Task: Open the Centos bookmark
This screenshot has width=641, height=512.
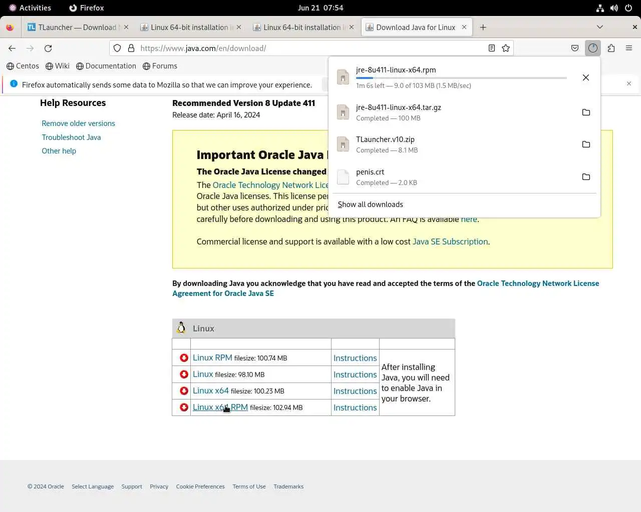Action: pos(23,66)
